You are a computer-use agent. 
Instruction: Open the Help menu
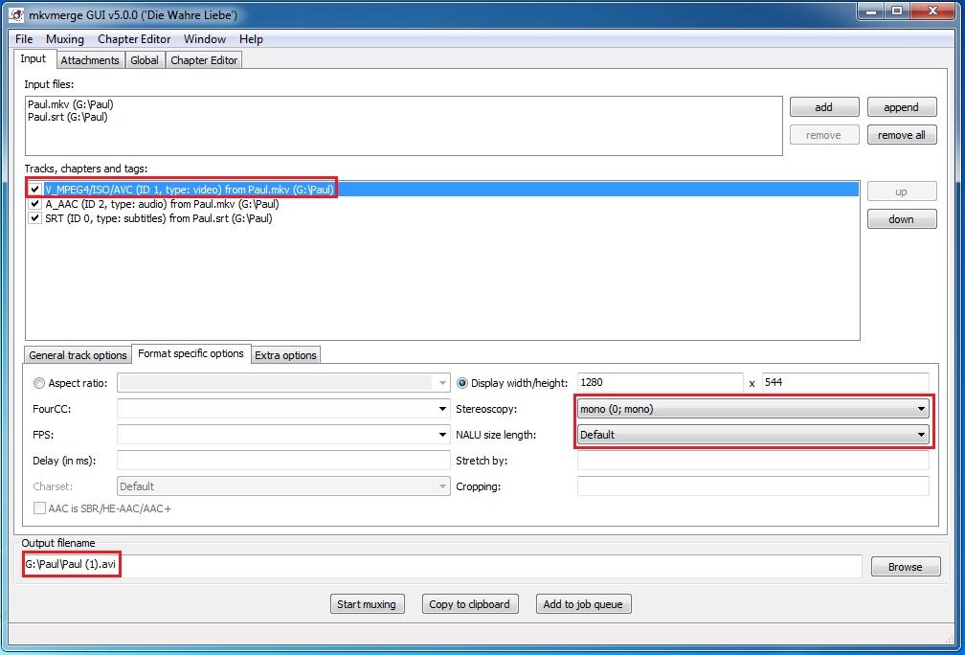click(251, 38)
